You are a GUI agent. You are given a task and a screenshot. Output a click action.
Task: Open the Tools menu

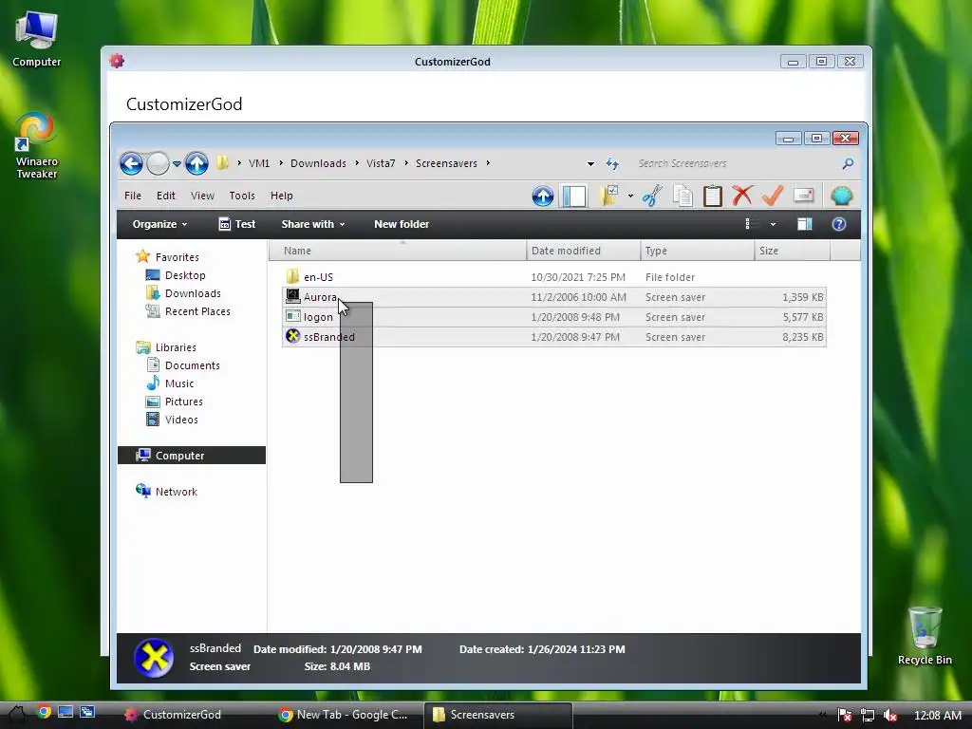242,196
